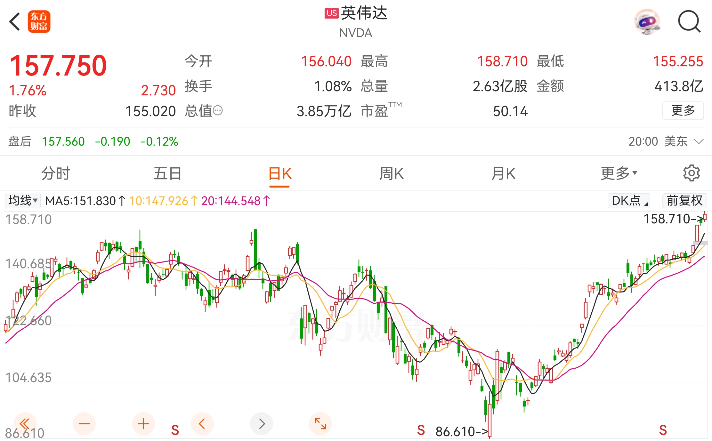The height and width of the screenshot is (441, 712).
Task: Zoom in chart with plus button
Action: [x=143, y=424]
